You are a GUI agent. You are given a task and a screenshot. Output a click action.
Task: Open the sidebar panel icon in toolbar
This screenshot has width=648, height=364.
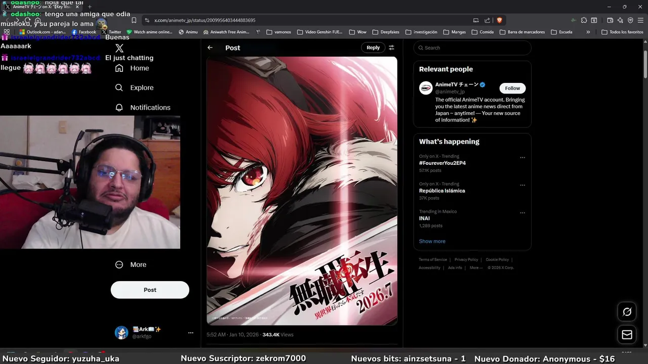click(594, 20)
